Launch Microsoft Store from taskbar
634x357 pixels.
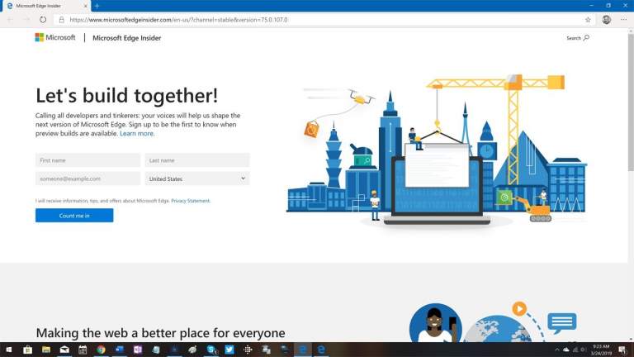(27, 350)
